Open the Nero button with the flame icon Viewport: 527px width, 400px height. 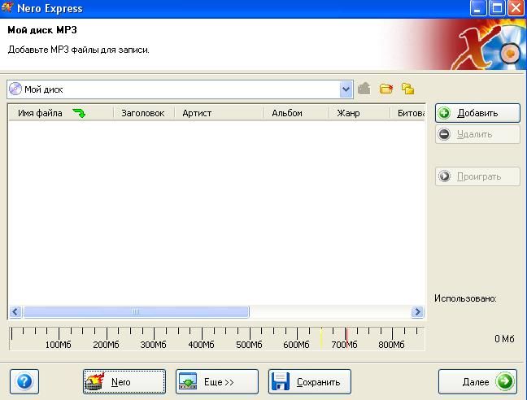[x=124, y=380]
